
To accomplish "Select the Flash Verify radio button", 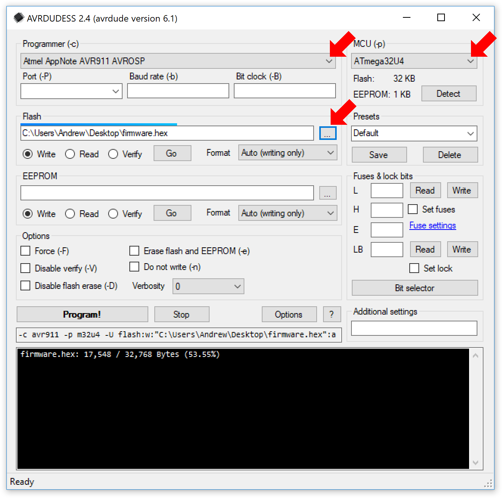I will coord(113,154).
